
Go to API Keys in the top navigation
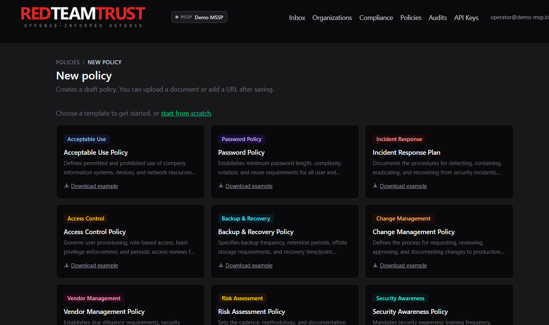click(x=466, y=17)
